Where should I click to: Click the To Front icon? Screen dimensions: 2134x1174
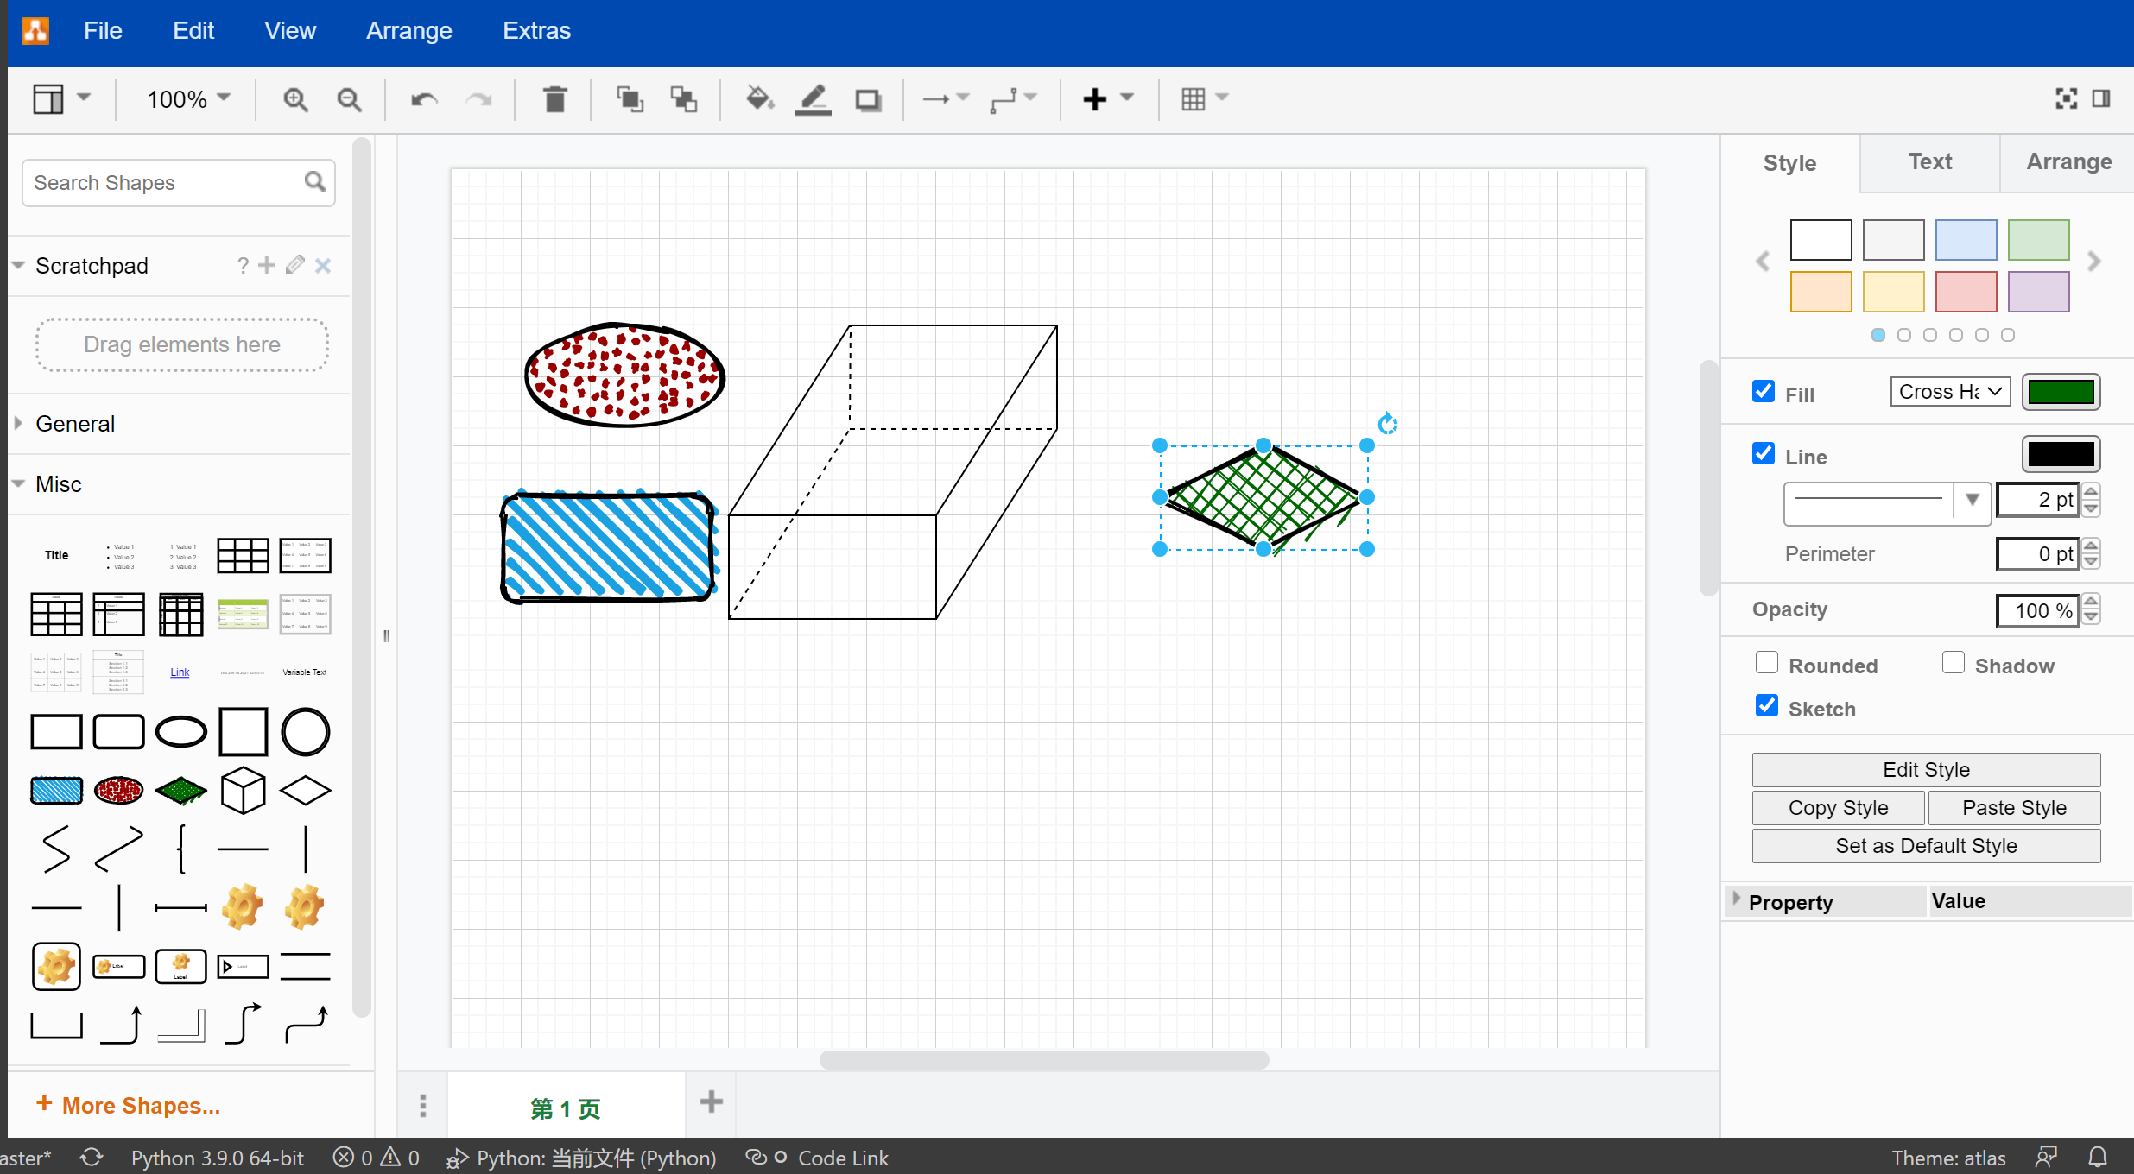tap(630, 99)
